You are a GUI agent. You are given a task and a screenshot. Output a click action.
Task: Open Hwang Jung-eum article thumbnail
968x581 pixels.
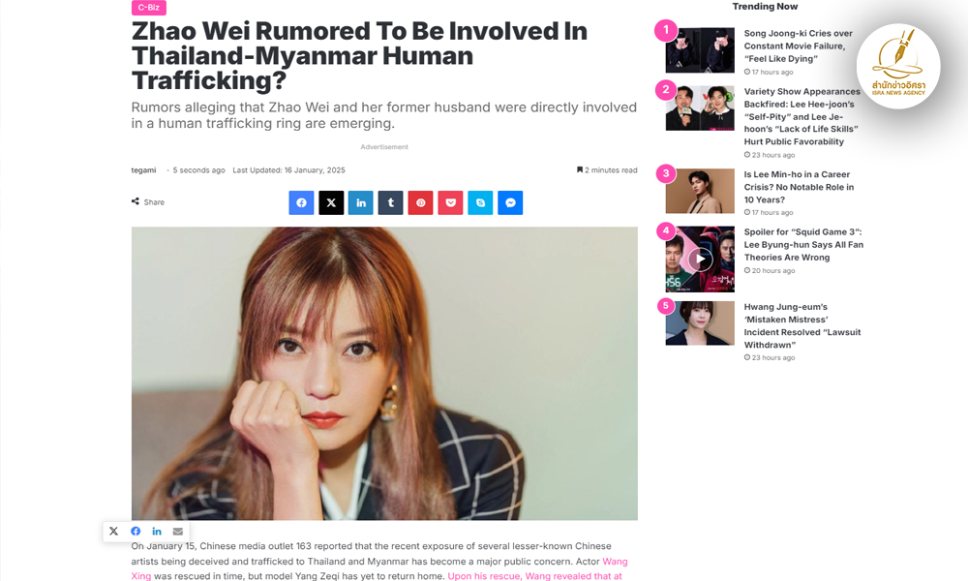click(700, 322)
